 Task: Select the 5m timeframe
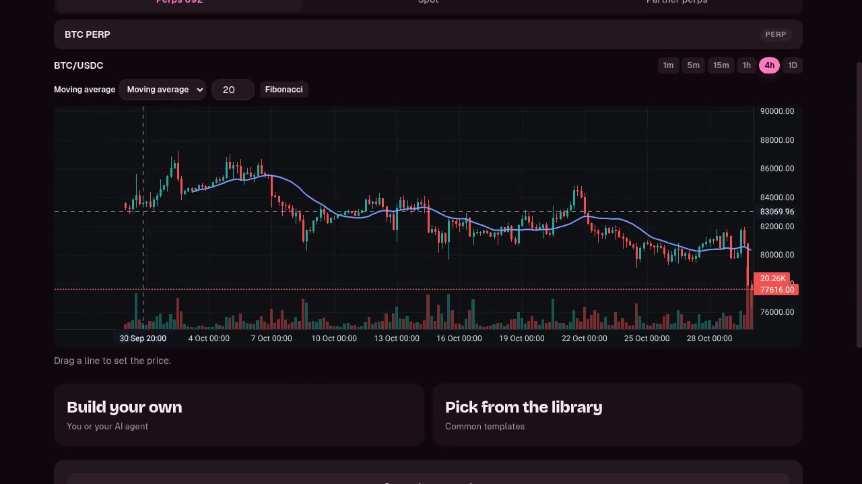693,65
